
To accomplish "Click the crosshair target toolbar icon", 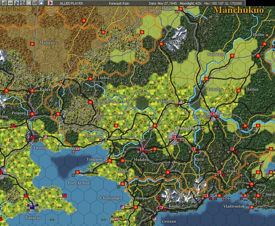I will pyautogui.click(x=23, y=3).
